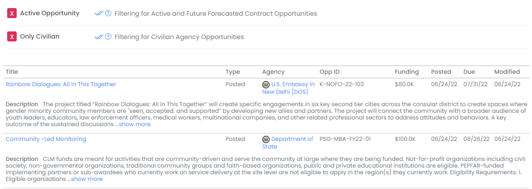Open the help icon for Active Opportunity filter
The width and height of the screenshot is (532, 189).
click(108, 13)
